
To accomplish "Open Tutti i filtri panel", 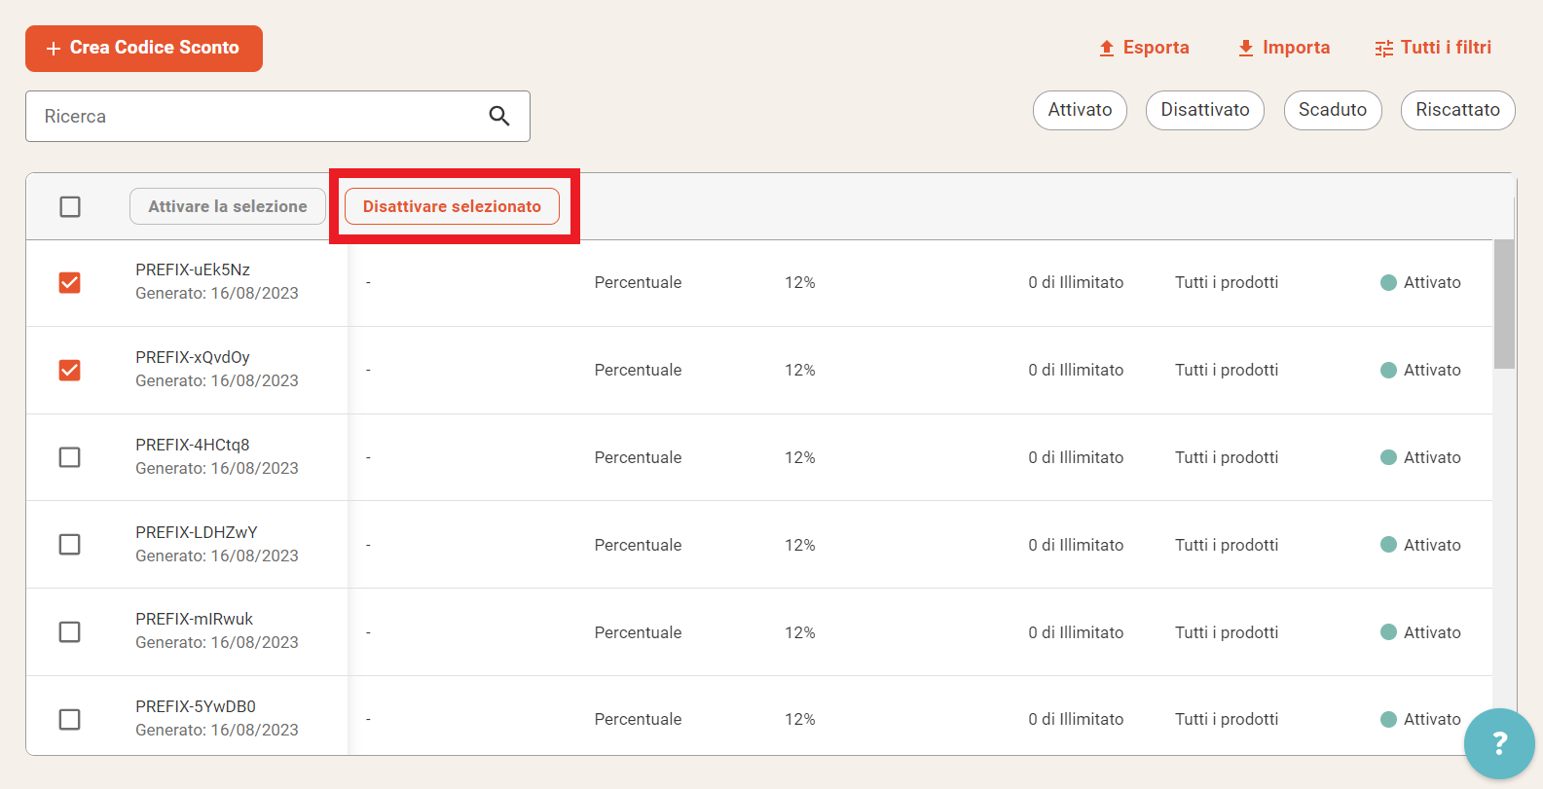I will [x=1433, y=48].
